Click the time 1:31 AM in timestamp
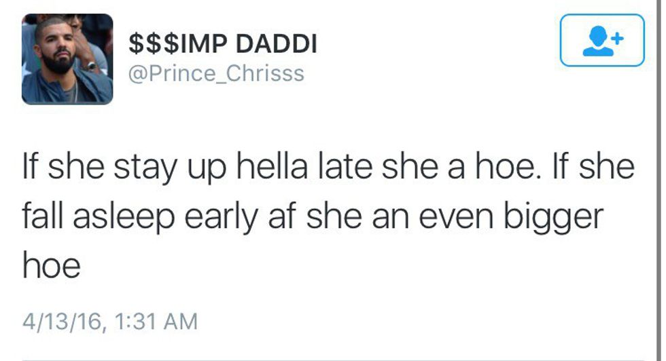The width and height of the screenshot is (666, 361). pyautogui.click(x=156, y=320)
